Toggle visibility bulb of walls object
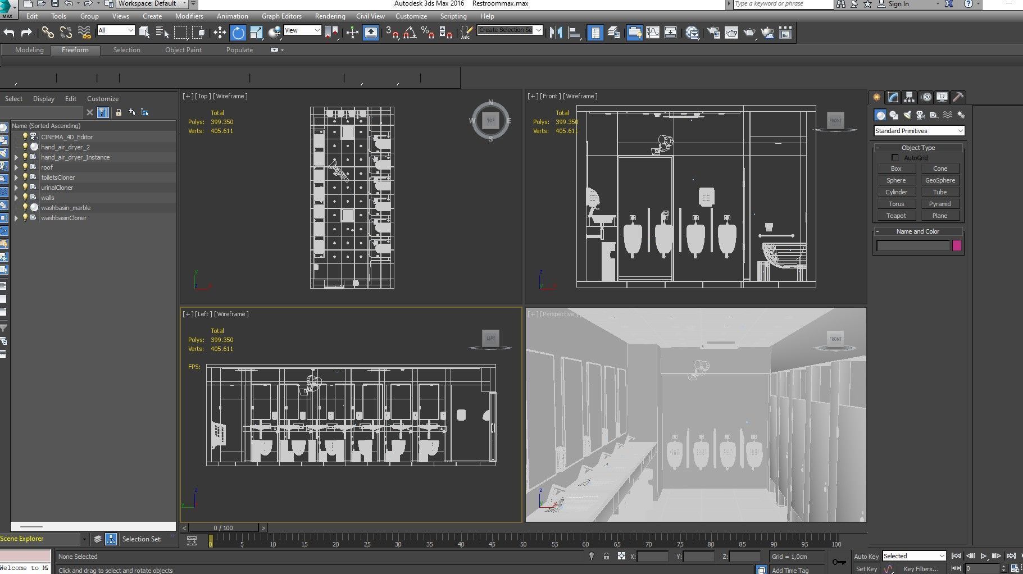1023x574 pixels. (25, 198)
